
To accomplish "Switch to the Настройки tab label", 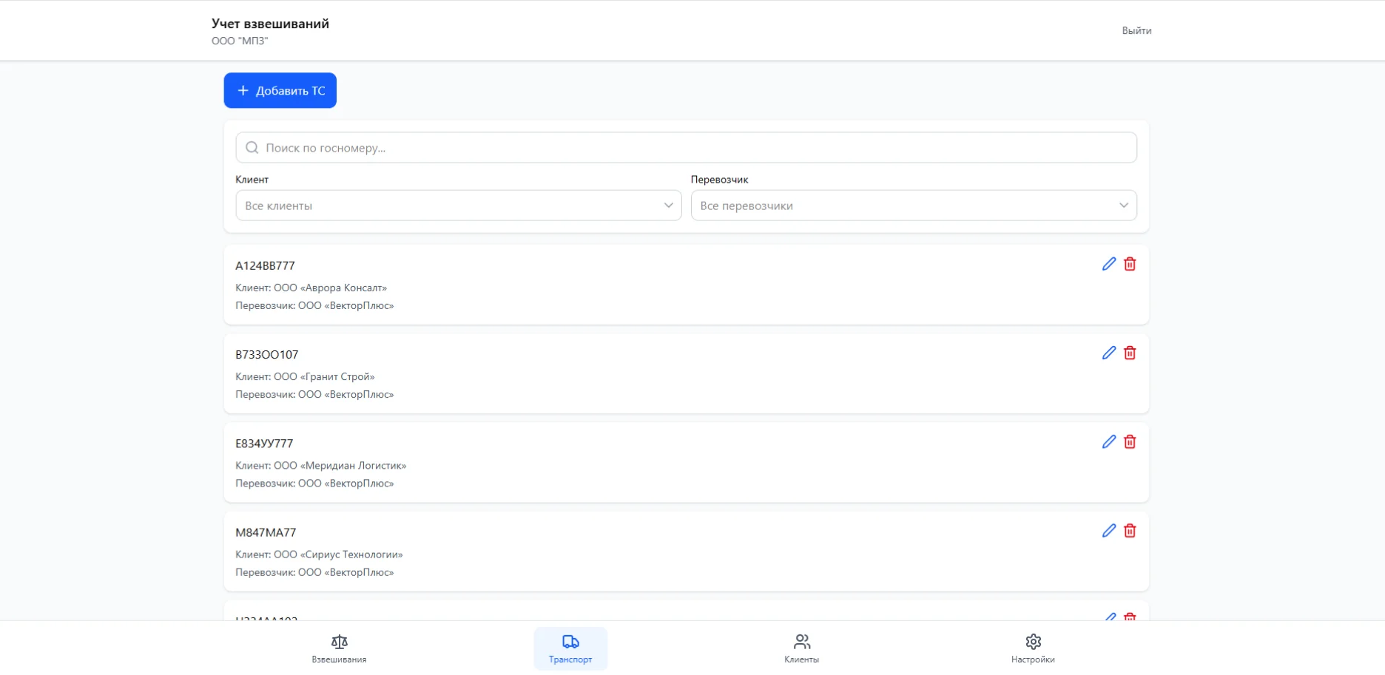I will (1033, 659).
